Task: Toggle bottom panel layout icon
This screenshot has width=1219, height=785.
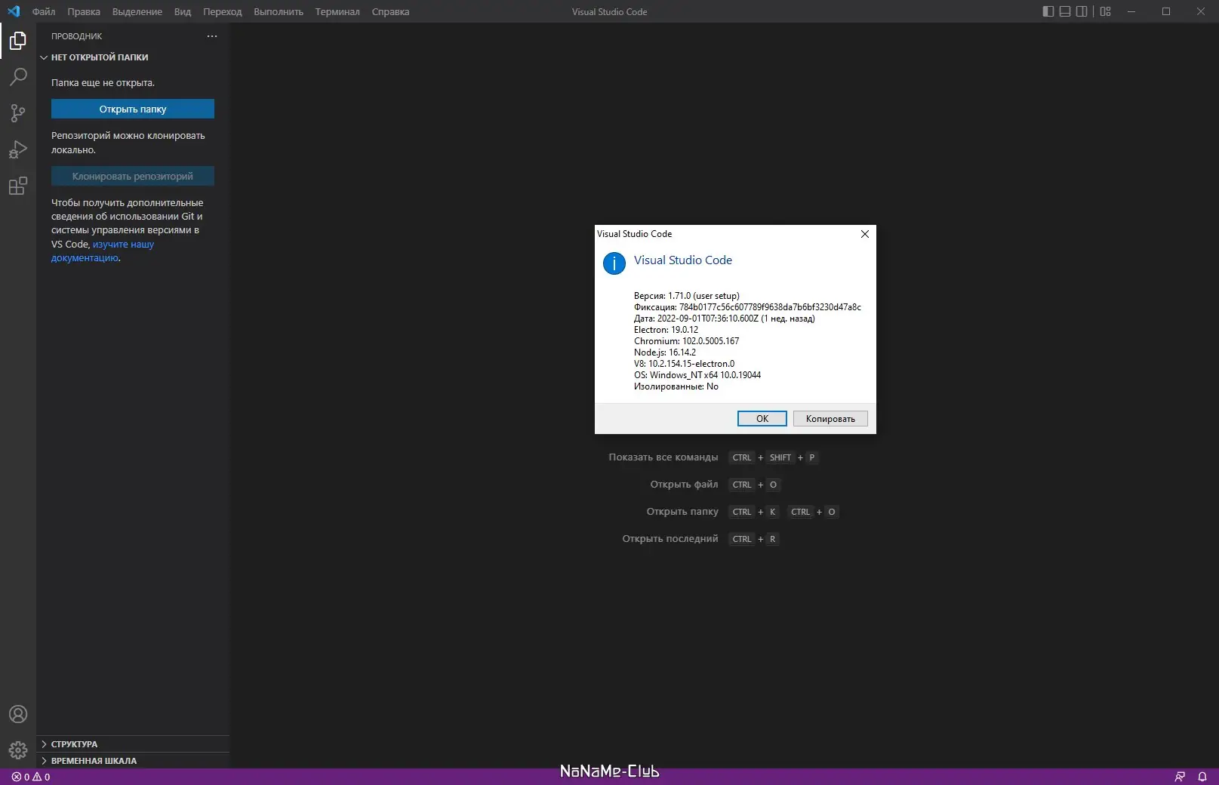Action: 1065,11
